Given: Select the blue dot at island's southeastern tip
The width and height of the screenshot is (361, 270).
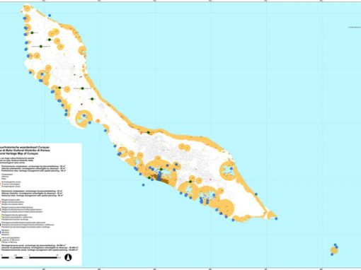Looking at the screenshot, I should coord(276,218).
